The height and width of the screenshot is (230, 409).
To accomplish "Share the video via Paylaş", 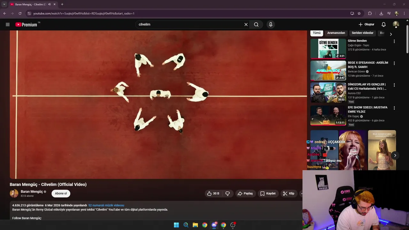I will click(x=245, y=194).
